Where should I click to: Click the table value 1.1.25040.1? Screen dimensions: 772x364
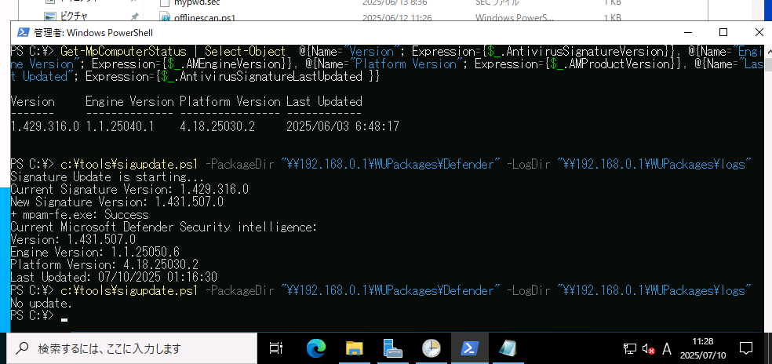pos(120,126)
